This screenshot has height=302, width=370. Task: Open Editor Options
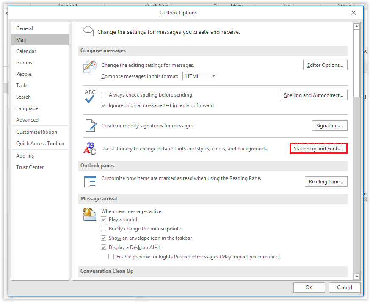pyautogui.click(x=325, y=65)
